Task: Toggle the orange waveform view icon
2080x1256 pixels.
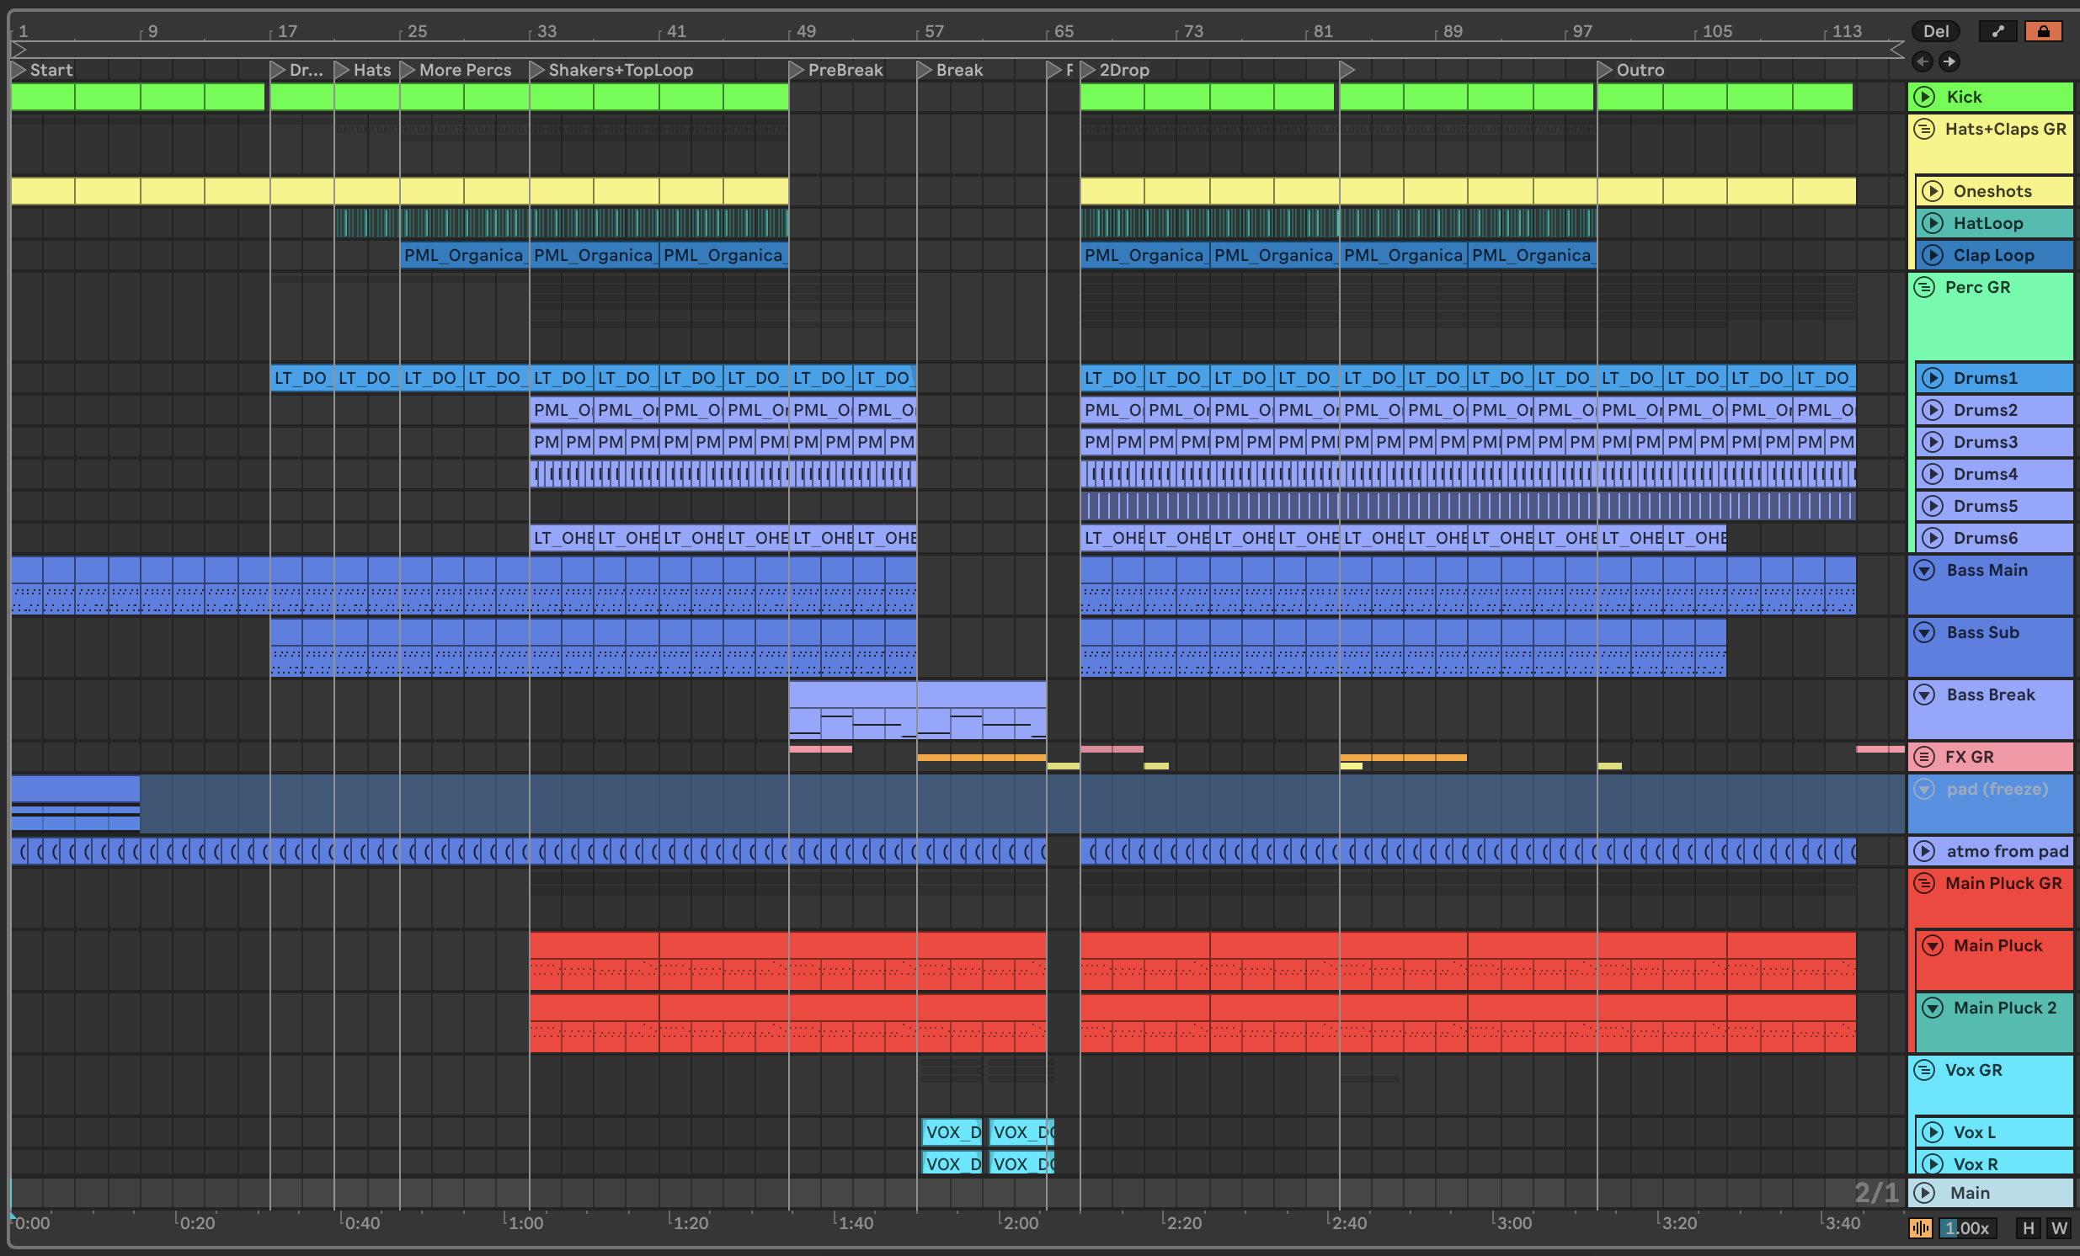Action: click(1921, 1228)
